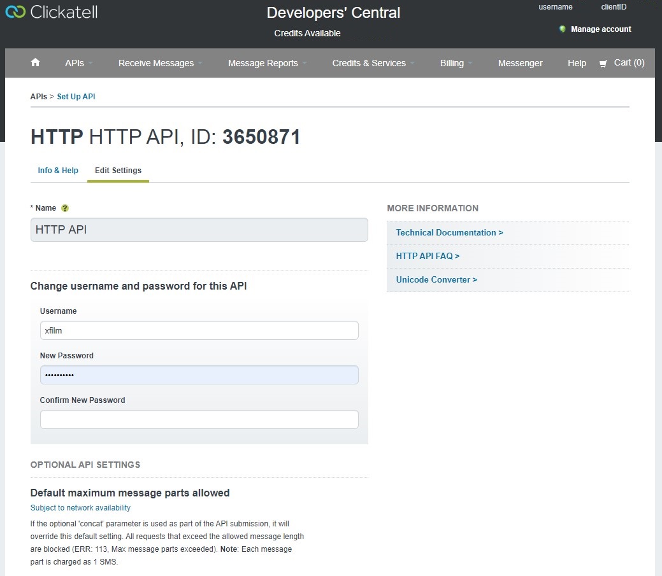Click the username label in the header
The height and width of the screenshot is (576, 662).
[x=555, y=7]
